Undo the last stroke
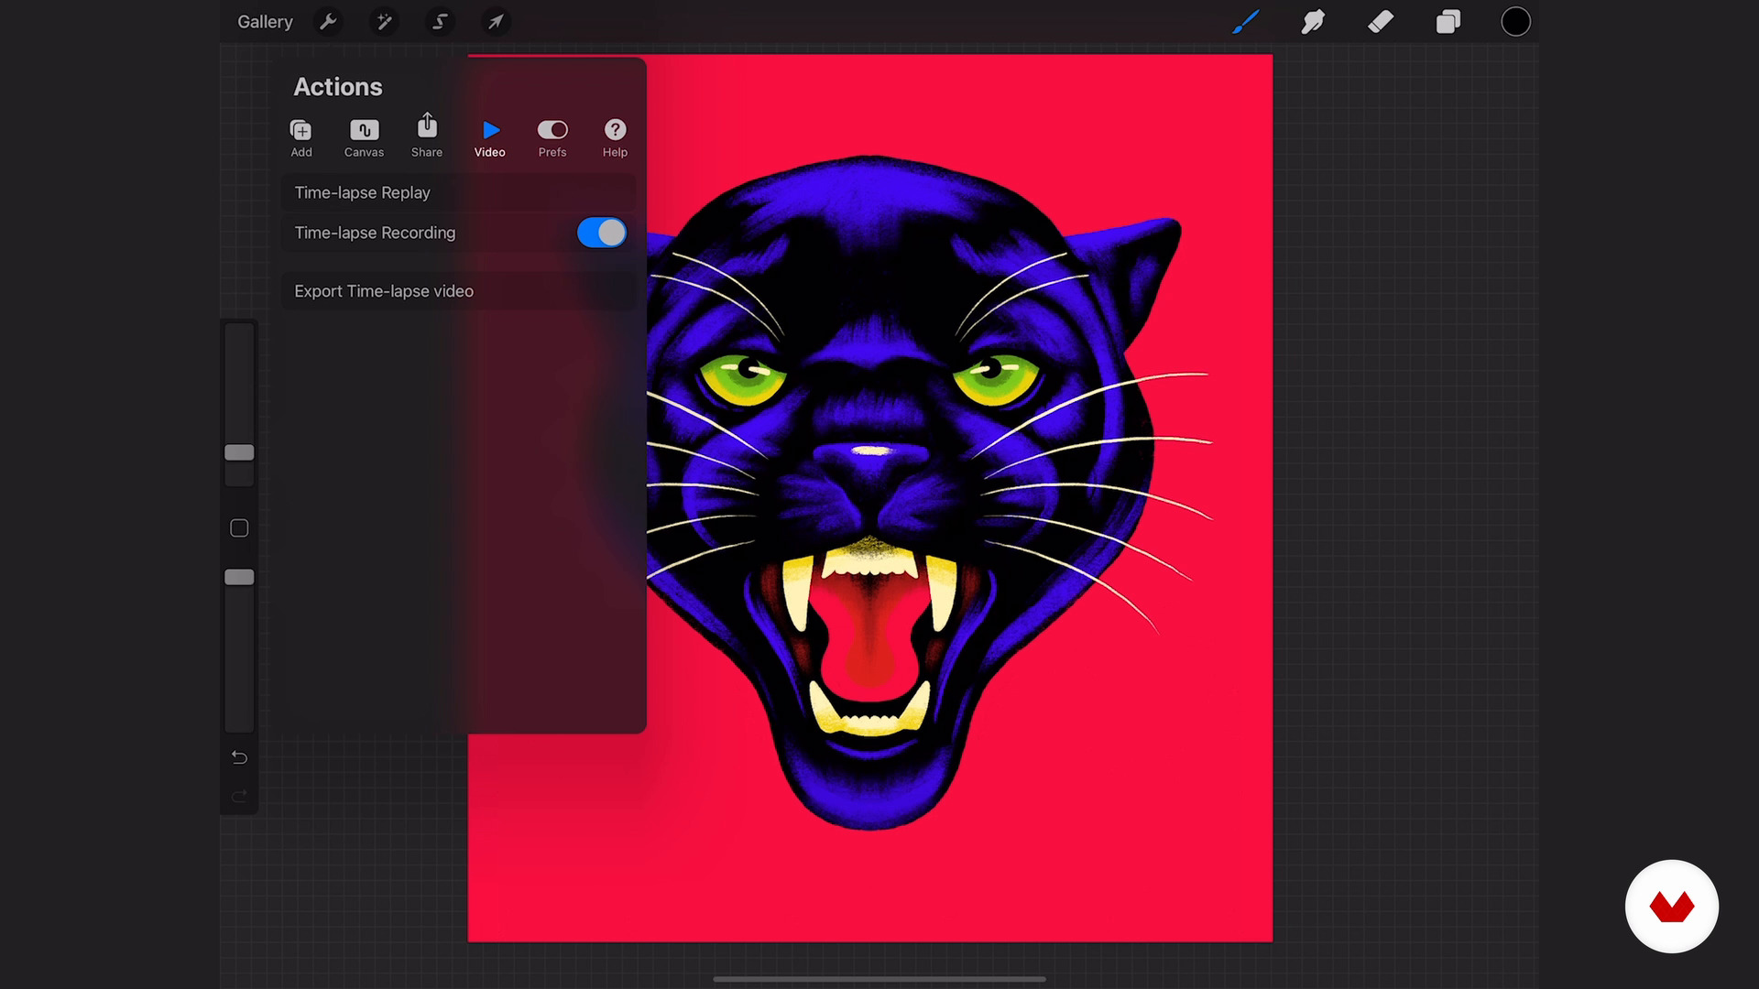The width and height of the screenshot is (1759, 989). (239, 757)
